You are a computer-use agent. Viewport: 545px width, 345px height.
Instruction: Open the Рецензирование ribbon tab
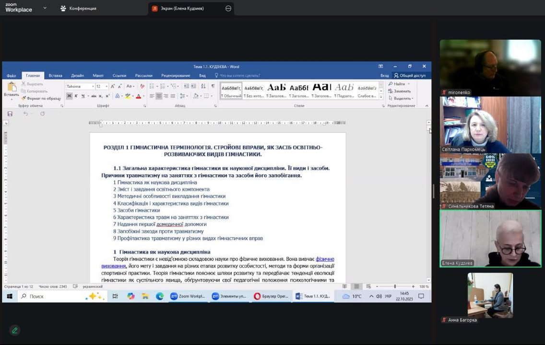(x=176, y=75)
